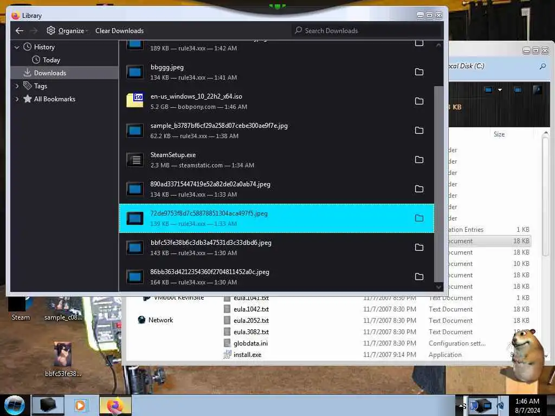Image resolution: width=555 pixels, height=416 pixels.
Task: Select eula.1042.txt in Explorer
Action: [251, 309]
